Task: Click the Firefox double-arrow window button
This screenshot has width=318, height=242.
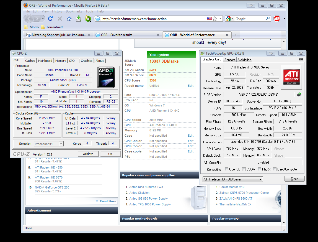Action: pos(251,6)
